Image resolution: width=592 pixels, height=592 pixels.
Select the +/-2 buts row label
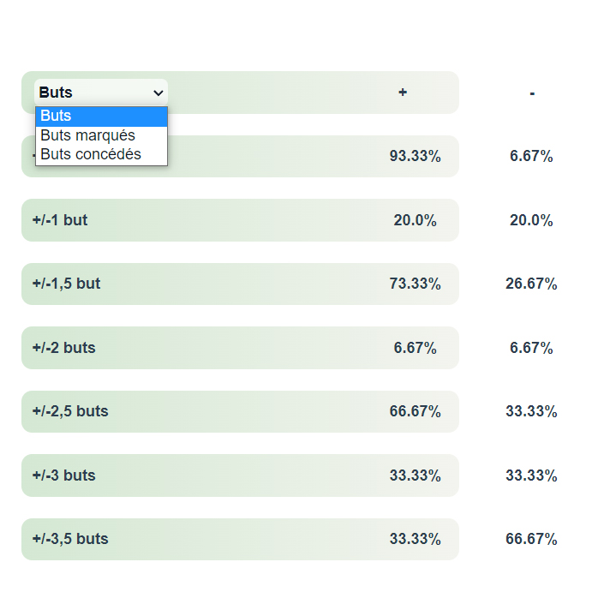tap(63, 348)
